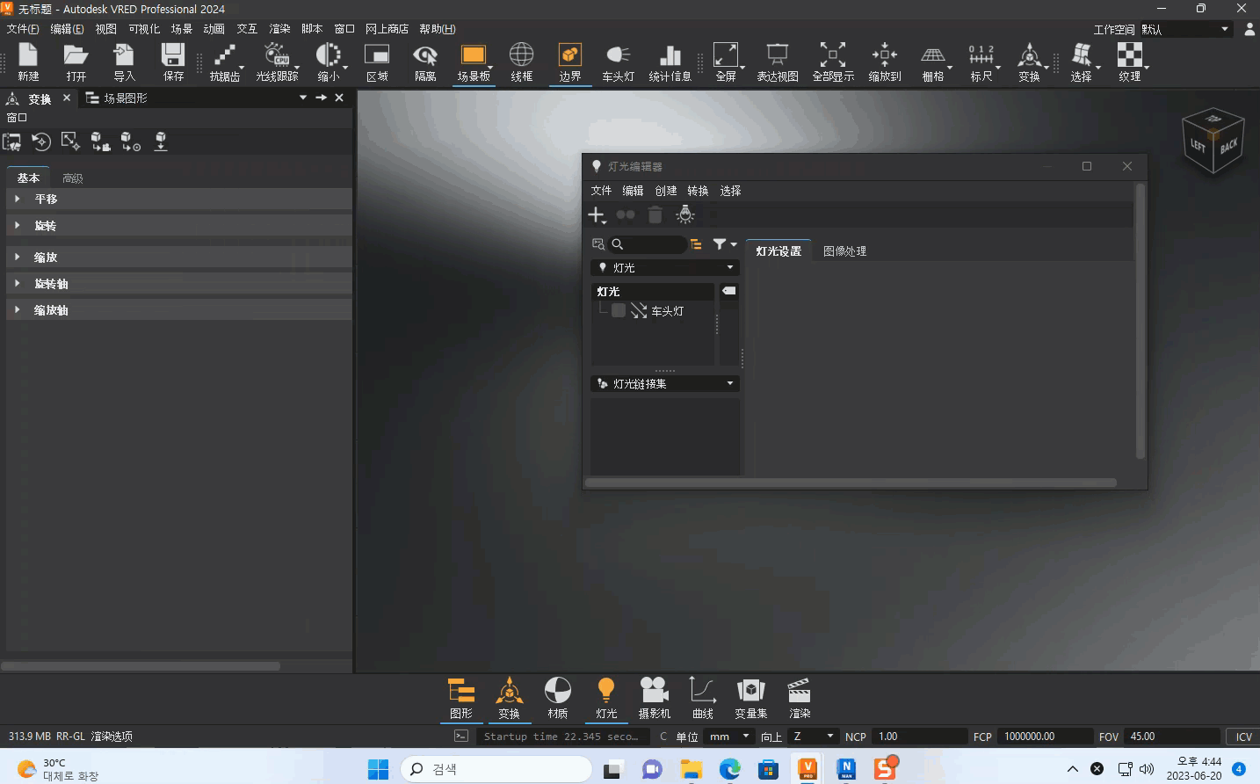
Task: Open the 灯光 dropdown in light editor
Action: click(665, 267)
